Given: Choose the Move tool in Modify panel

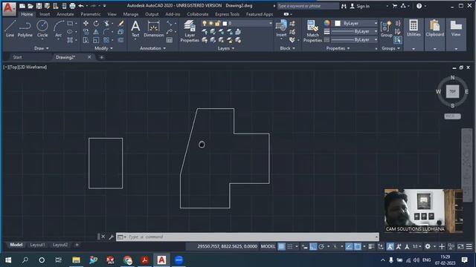Looking at the screenshot, I should point(86,23).
